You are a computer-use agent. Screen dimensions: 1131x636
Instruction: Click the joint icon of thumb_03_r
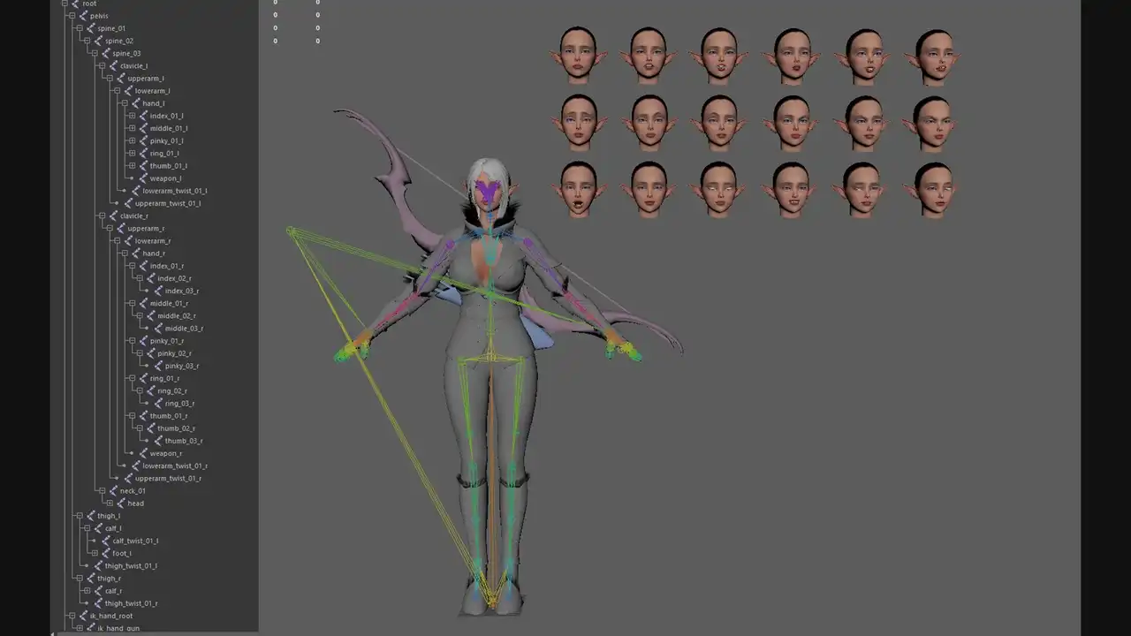tap(157, 441)
